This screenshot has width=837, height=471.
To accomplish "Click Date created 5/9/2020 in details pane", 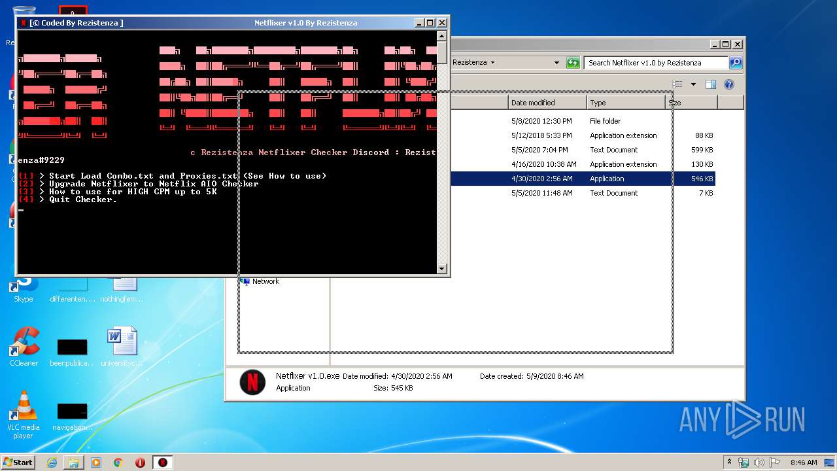I will coord(532,376).
